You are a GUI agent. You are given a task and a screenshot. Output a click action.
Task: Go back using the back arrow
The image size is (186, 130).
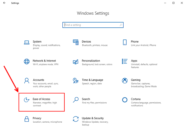tap(4, 3)
